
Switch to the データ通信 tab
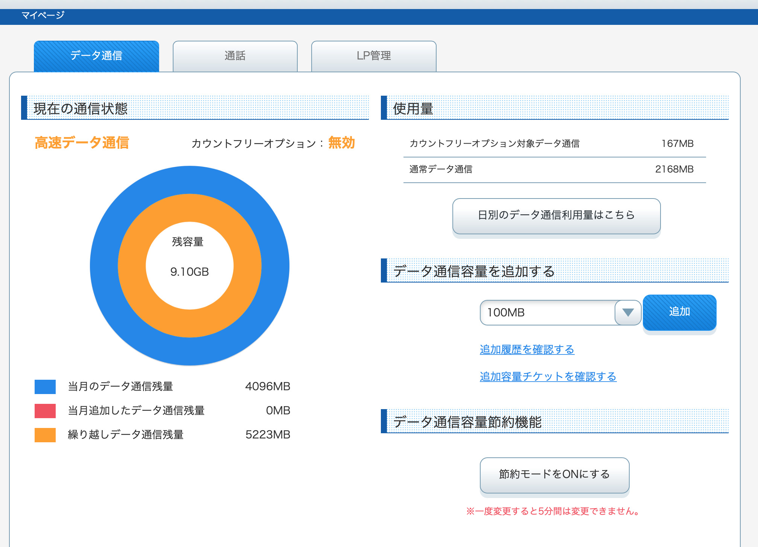point(96,56)
